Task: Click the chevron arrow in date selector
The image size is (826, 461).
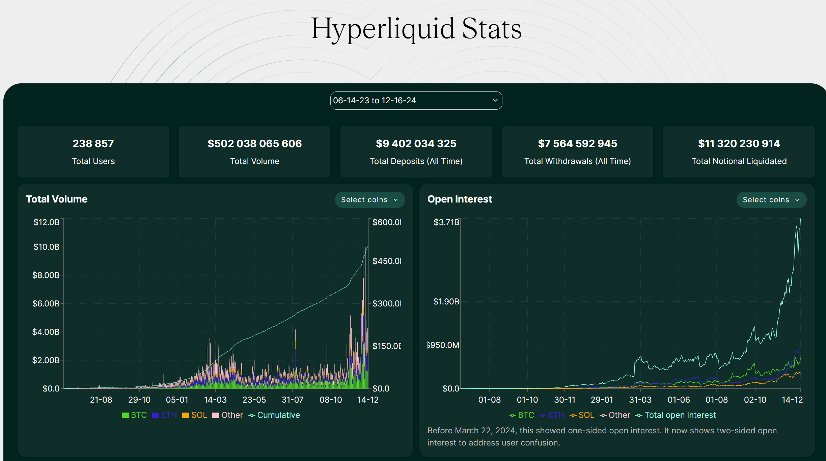Action: point(495,100)
